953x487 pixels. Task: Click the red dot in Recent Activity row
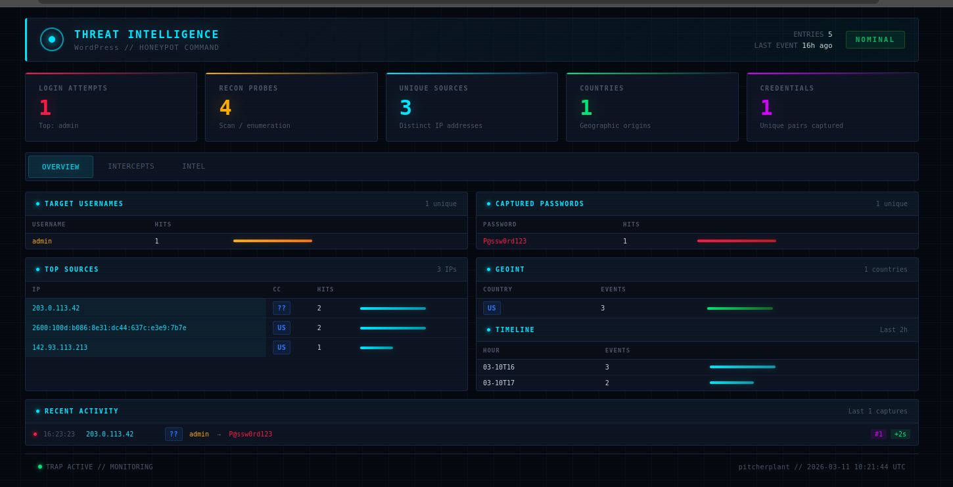(35, 434)
